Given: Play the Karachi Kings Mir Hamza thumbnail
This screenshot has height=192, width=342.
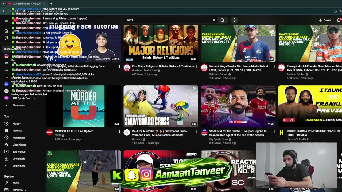Looking at the screenshot, I should click(x=238, y=43).
